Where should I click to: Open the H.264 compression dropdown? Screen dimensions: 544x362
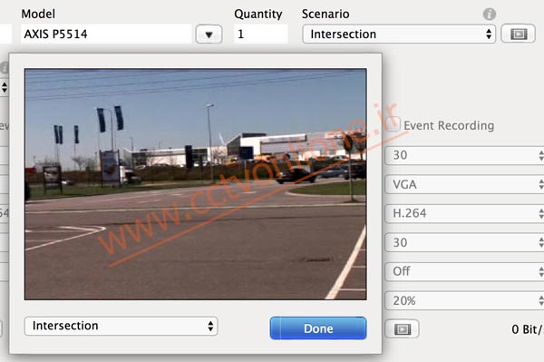click(464, 213)
